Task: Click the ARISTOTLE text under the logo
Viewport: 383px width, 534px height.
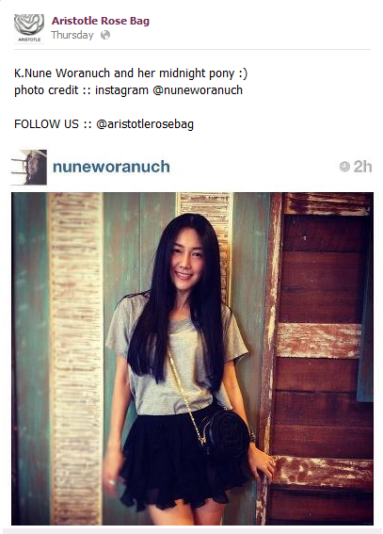Action: (x=29, y=40)
